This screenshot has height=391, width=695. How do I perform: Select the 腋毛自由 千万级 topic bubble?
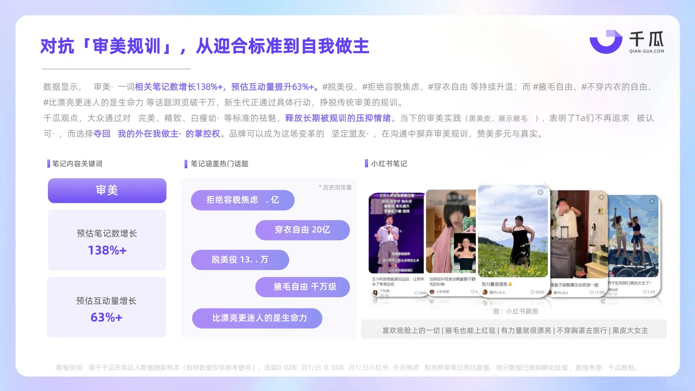[x=303, y=287]
